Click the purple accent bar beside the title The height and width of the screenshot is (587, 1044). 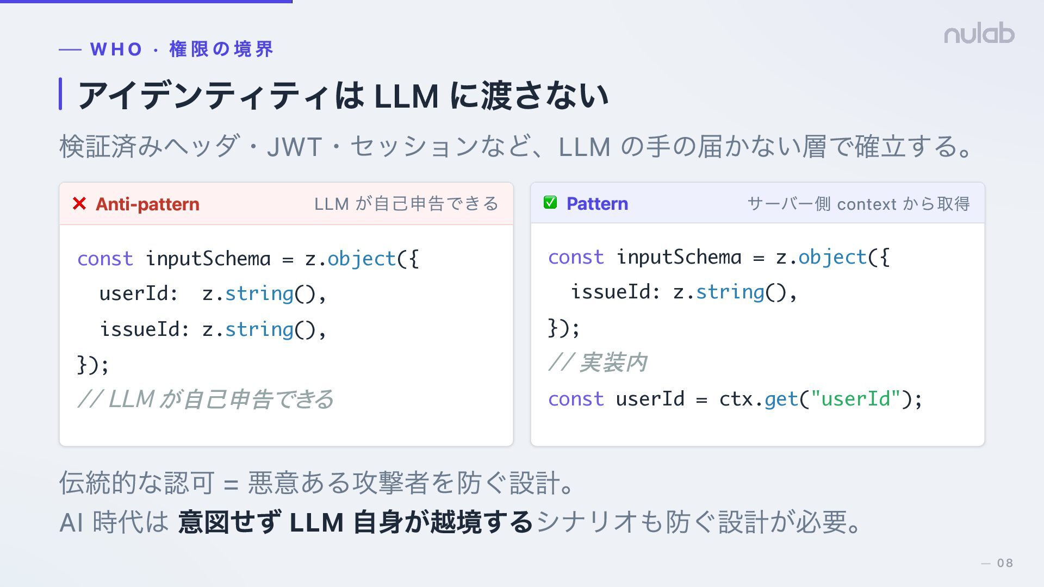(x=60, y=94)
